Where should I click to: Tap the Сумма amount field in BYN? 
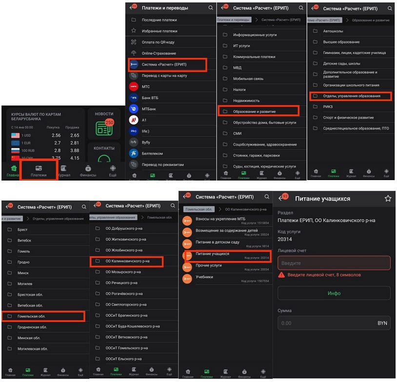click(x=334, y=323)
